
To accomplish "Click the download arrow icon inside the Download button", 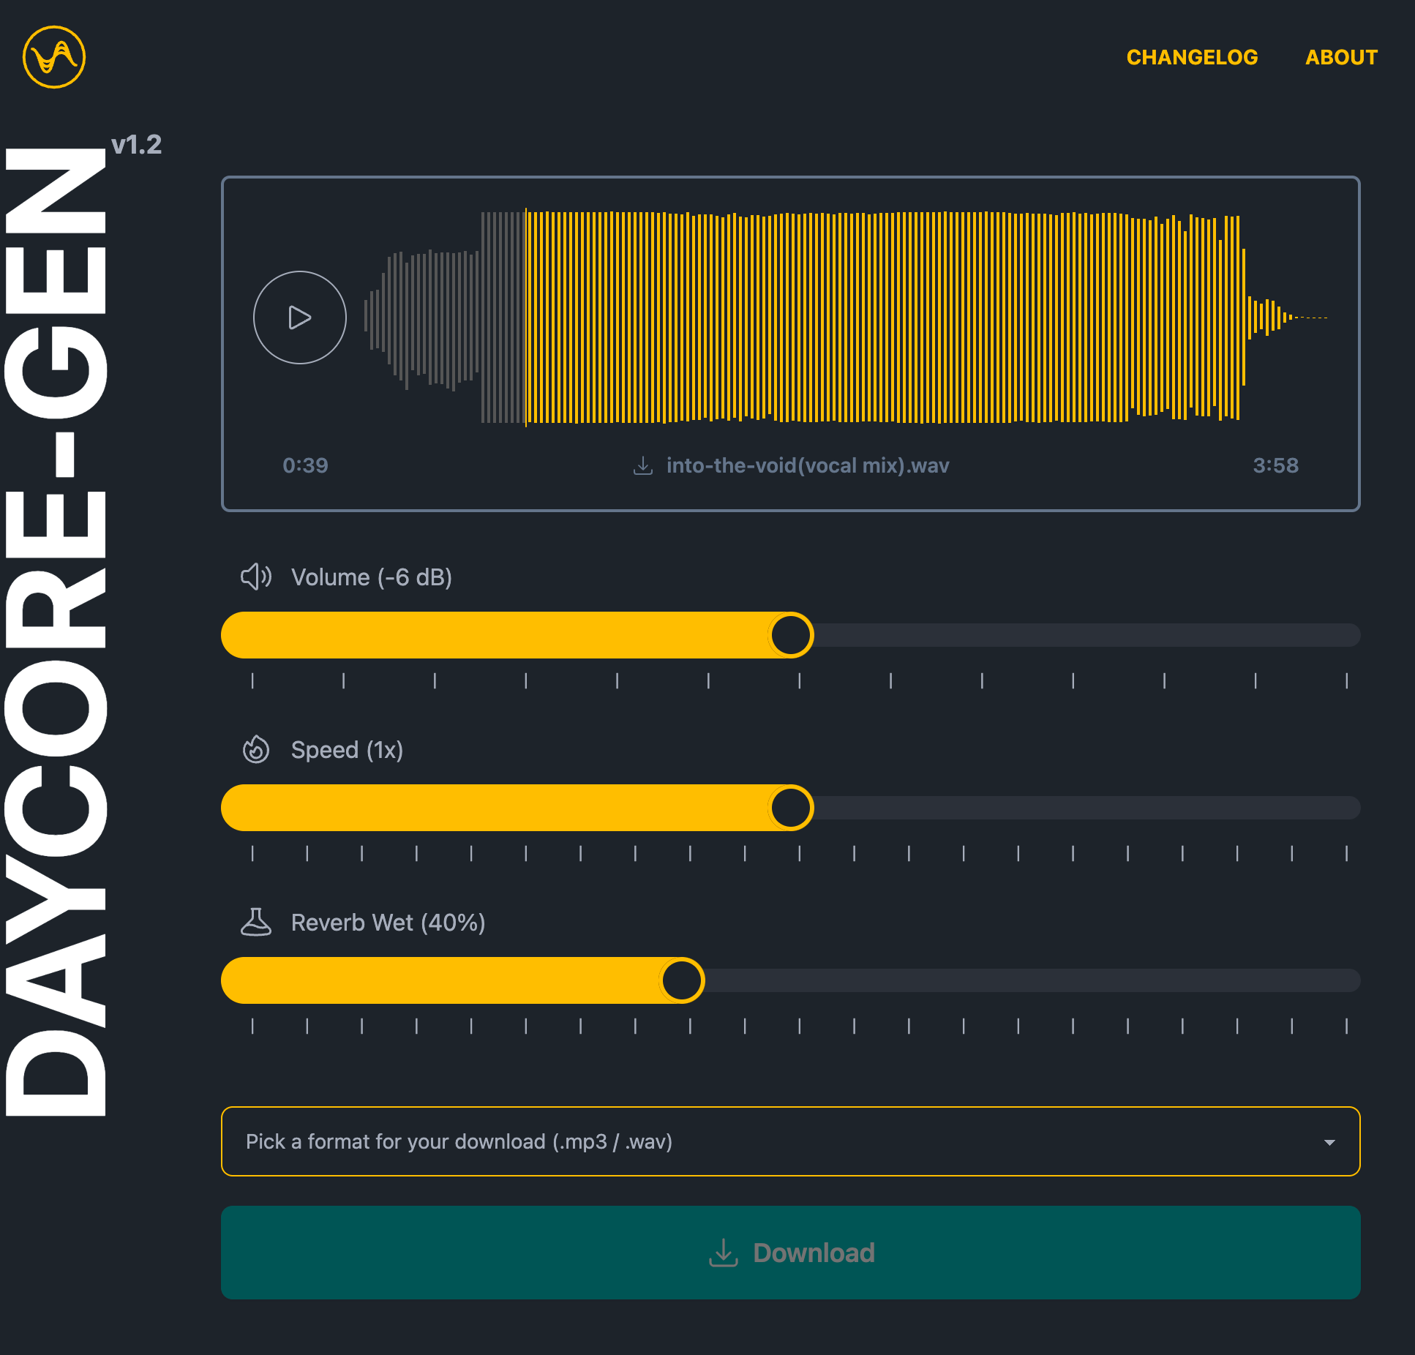I will click(x=724, y=1252).
